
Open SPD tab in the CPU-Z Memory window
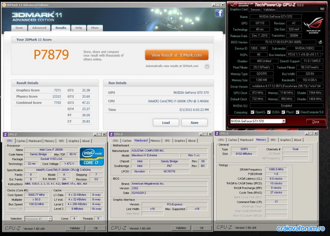273,140
